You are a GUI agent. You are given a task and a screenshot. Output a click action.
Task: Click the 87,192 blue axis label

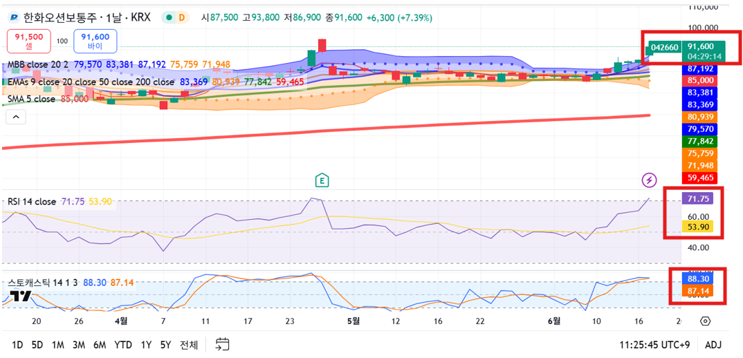pos(701,68)
